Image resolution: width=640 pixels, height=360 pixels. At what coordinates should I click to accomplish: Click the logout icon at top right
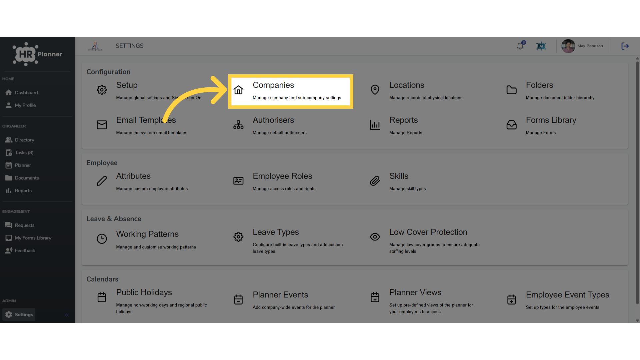[625, 46]
